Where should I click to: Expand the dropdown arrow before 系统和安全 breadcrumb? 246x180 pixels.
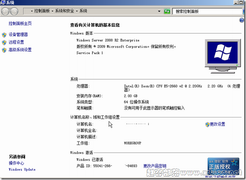click(52, 11)
